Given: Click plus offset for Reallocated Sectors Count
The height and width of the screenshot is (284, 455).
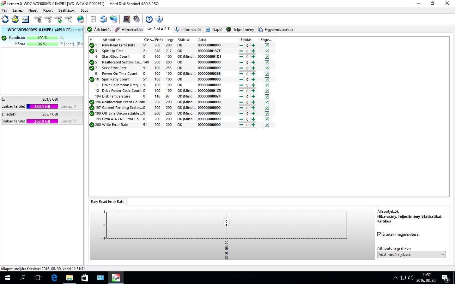Looking at the screenshot, I should (253, 62).
